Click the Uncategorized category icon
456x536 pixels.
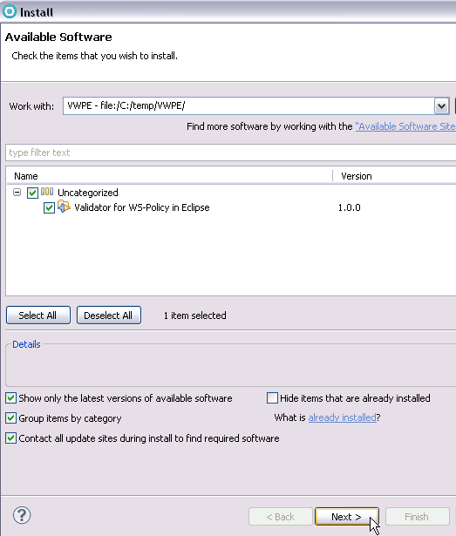47,192
